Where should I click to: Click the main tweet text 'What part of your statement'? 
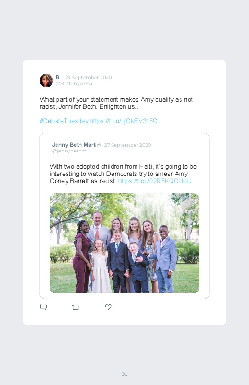116,103
